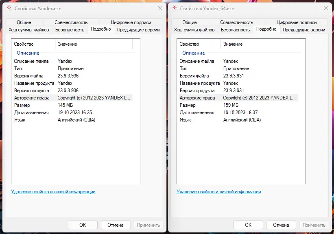
Task: Go to "Безопасность" tab in Yandex.exe properties
Action: click(x=70, y=30)
